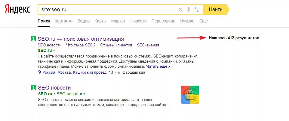289x121 pixels.
Task: Open sitelink Отзывы клиентов
Action: pyautogui.click(x=116, y=45)
